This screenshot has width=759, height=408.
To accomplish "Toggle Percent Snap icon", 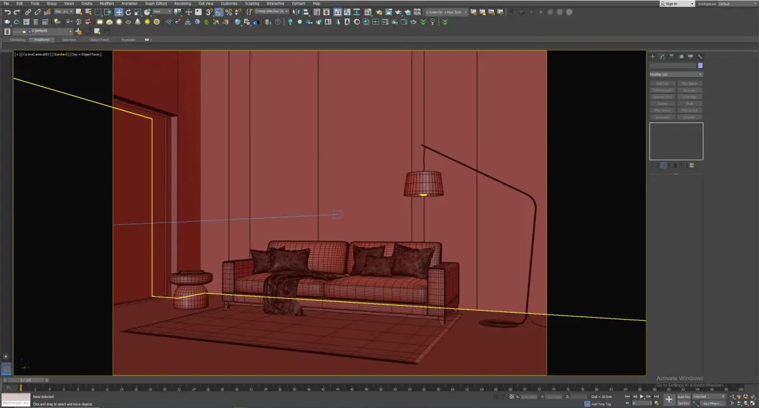I will 228,12.
